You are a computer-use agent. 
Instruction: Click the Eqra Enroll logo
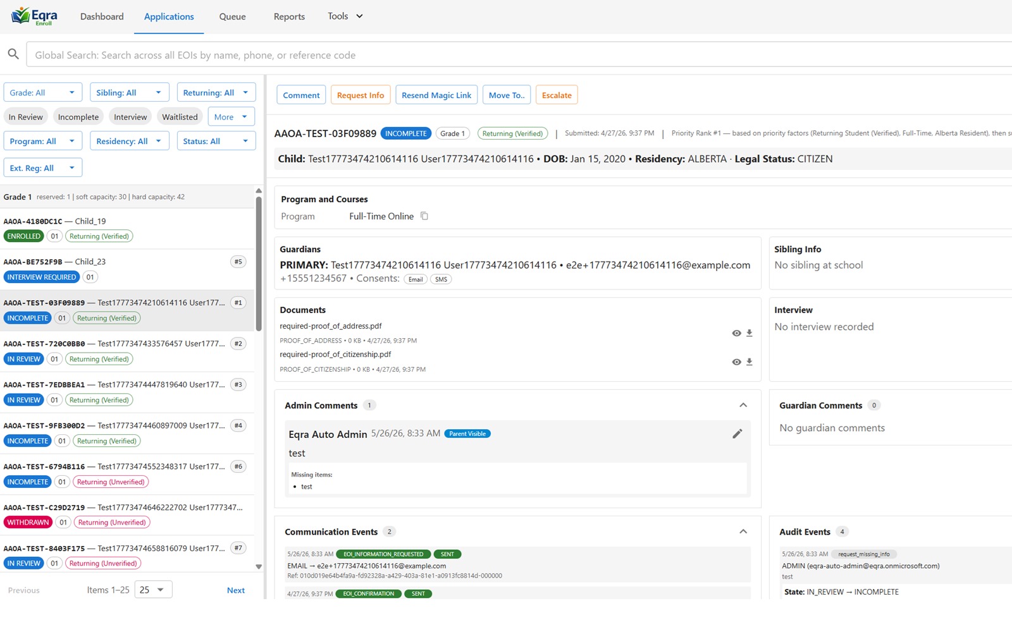tap(35, 16)
